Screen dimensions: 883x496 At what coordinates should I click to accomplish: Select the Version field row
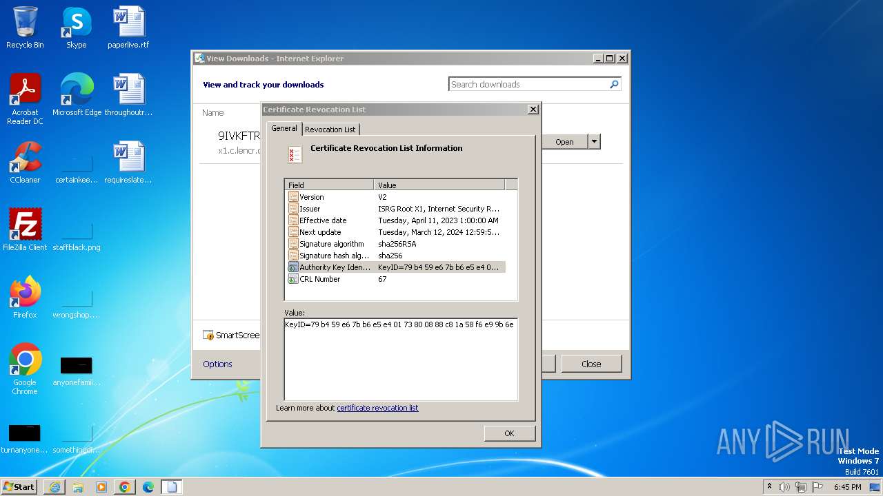click(x=395, y=197)
